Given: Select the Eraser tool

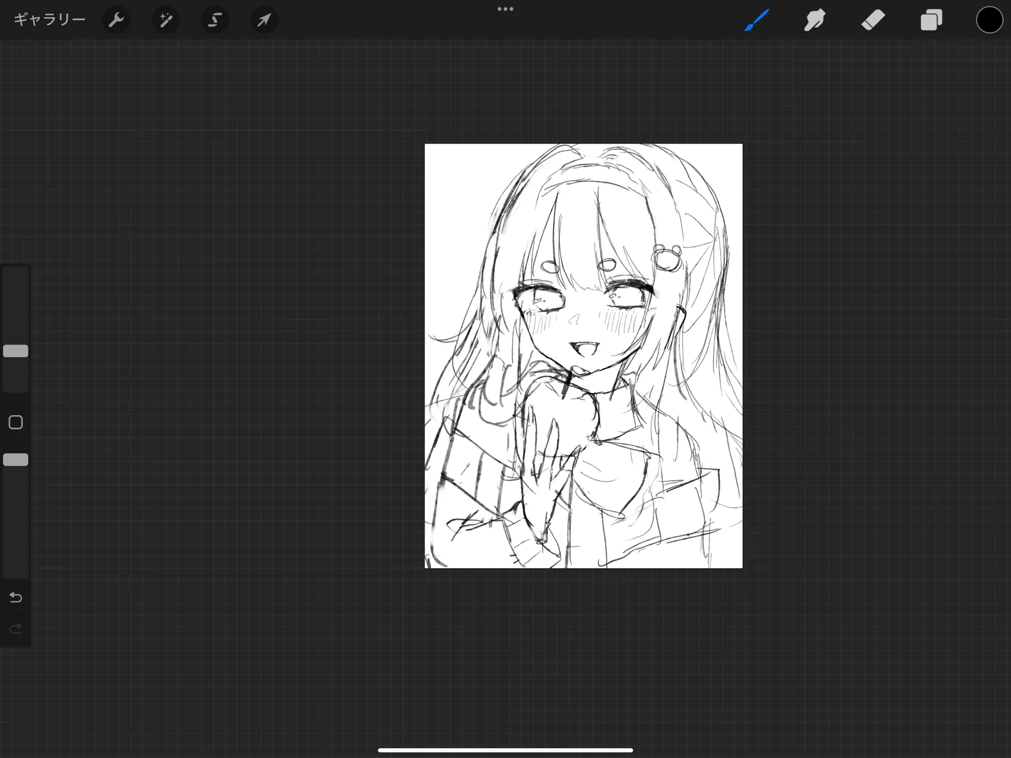Looking at the screenshot, I should click(x=873, y=20).
